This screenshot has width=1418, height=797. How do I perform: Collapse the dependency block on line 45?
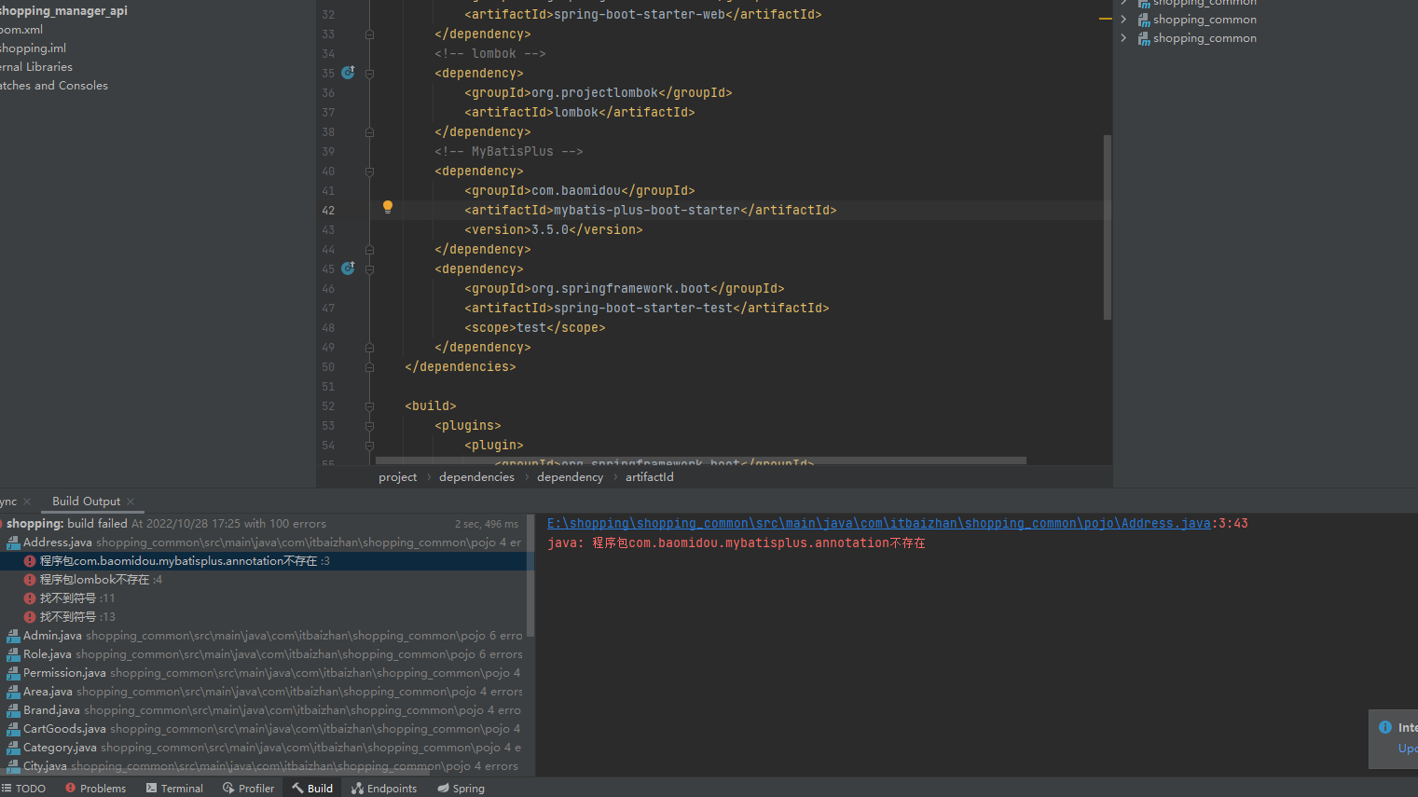pos(369,269)
